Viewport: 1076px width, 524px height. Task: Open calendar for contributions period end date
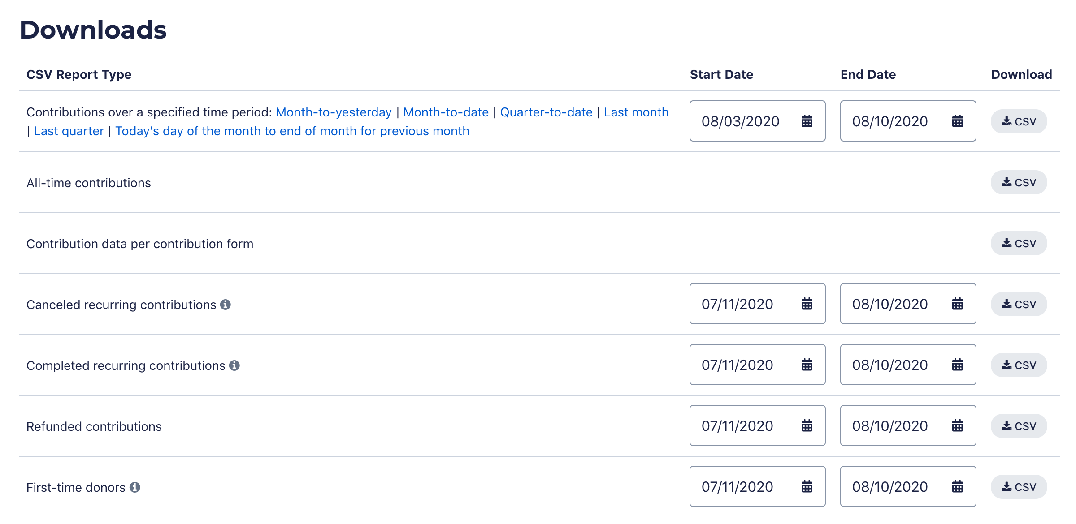coord(957,121)
